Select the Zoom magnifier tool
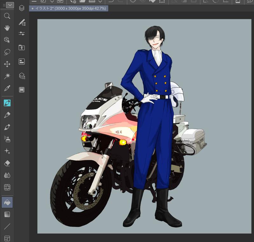 (7, 16)
